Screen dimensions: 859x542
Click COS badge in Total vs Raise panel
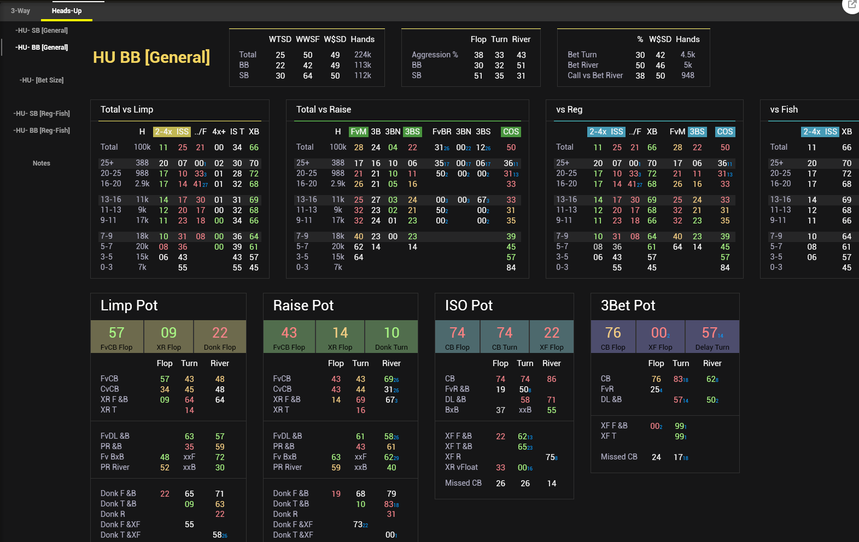[511, 132]
